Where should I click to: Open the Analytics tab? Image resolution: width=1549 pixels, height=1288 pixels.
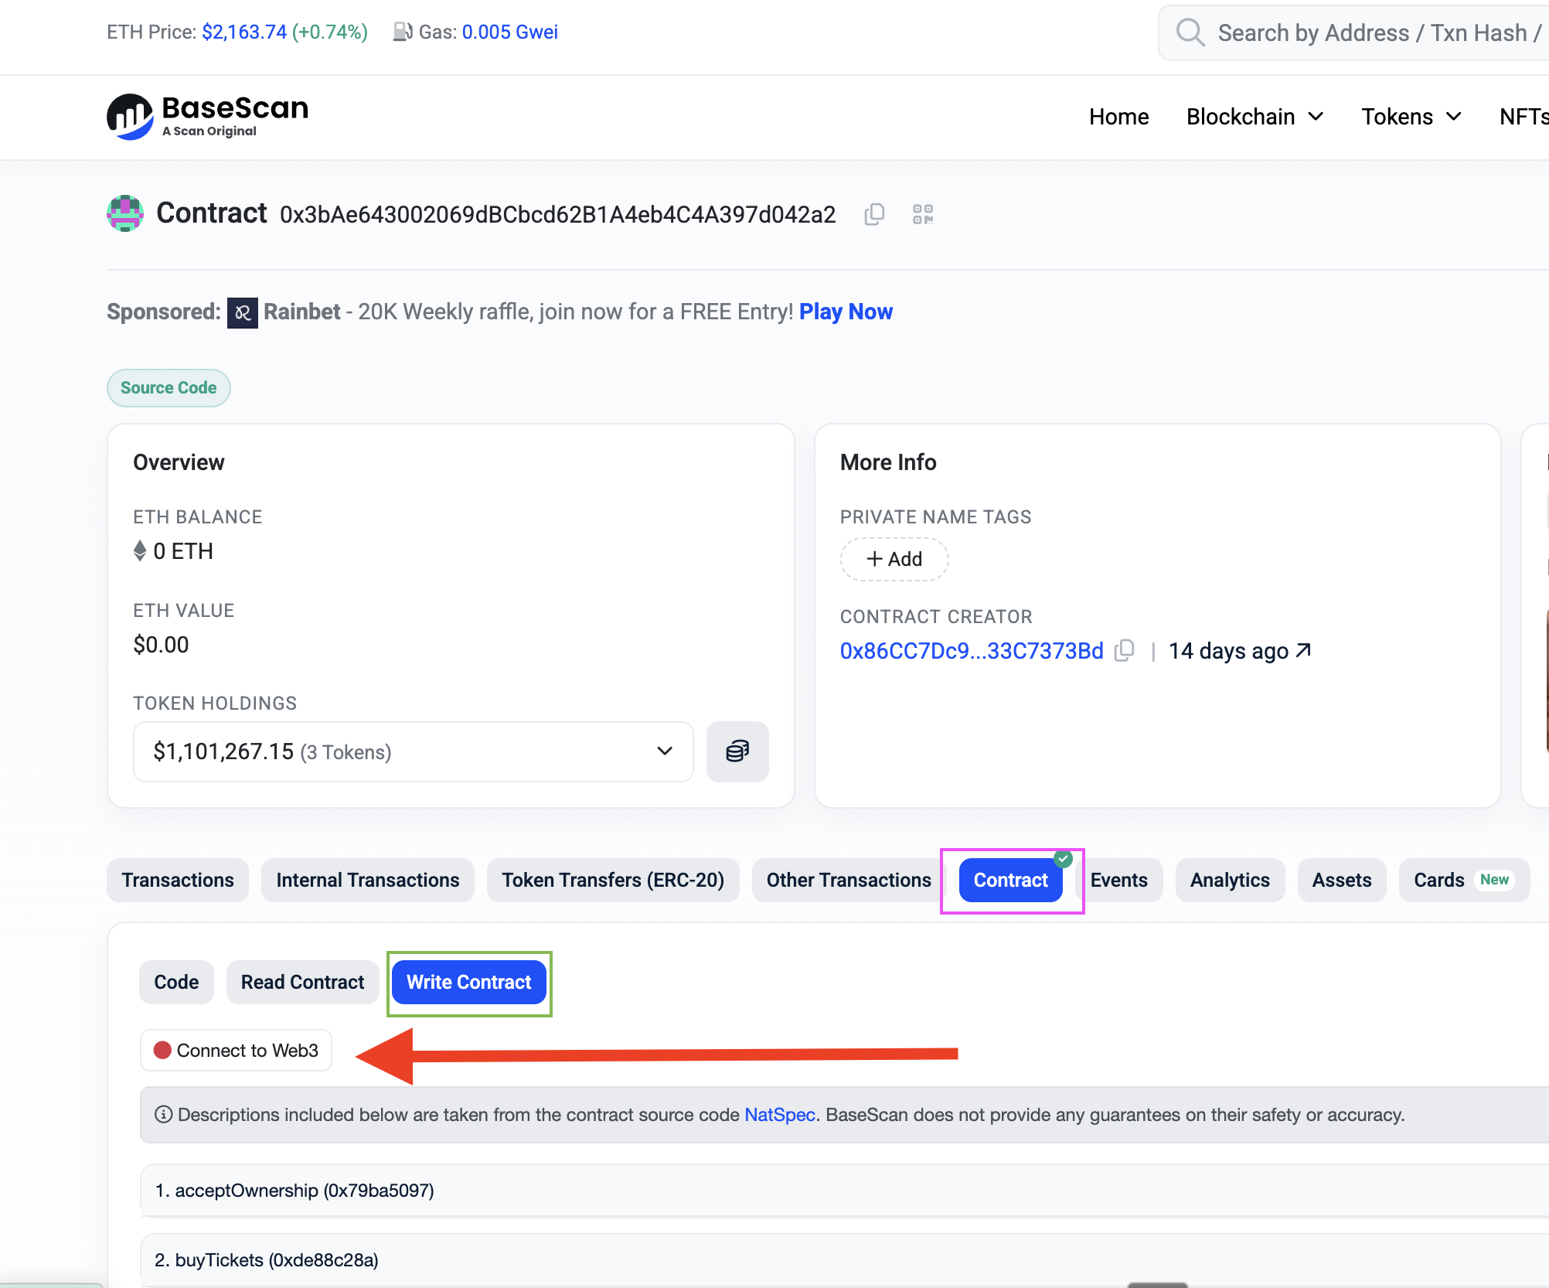tap(1230, 880)
